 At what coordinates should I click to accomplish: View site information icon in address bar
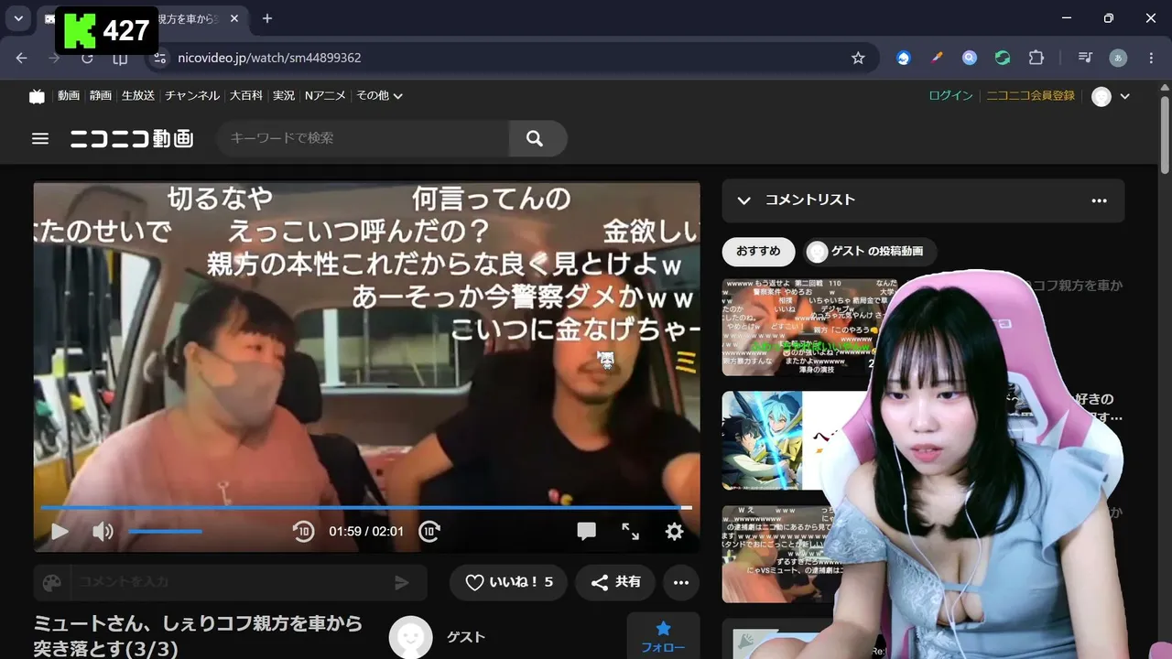click(159, 58)
